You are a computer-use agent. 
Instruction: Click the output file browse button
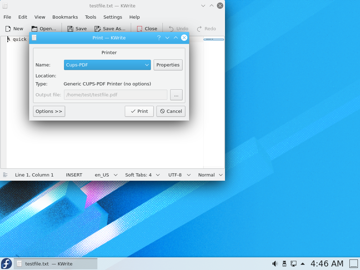coord(176,95)
